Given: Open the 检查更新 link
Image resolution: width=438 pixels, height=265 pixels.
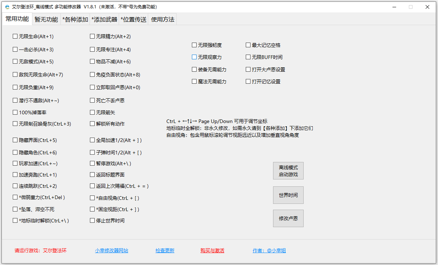Looking at the screenshot, I should (x=165, y=250).
